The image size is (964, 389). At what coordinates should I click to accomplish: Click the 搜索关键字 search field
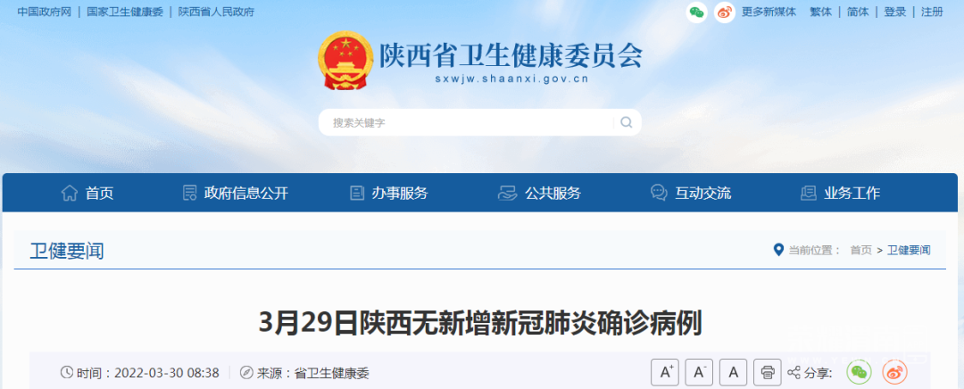coord(466,122)
